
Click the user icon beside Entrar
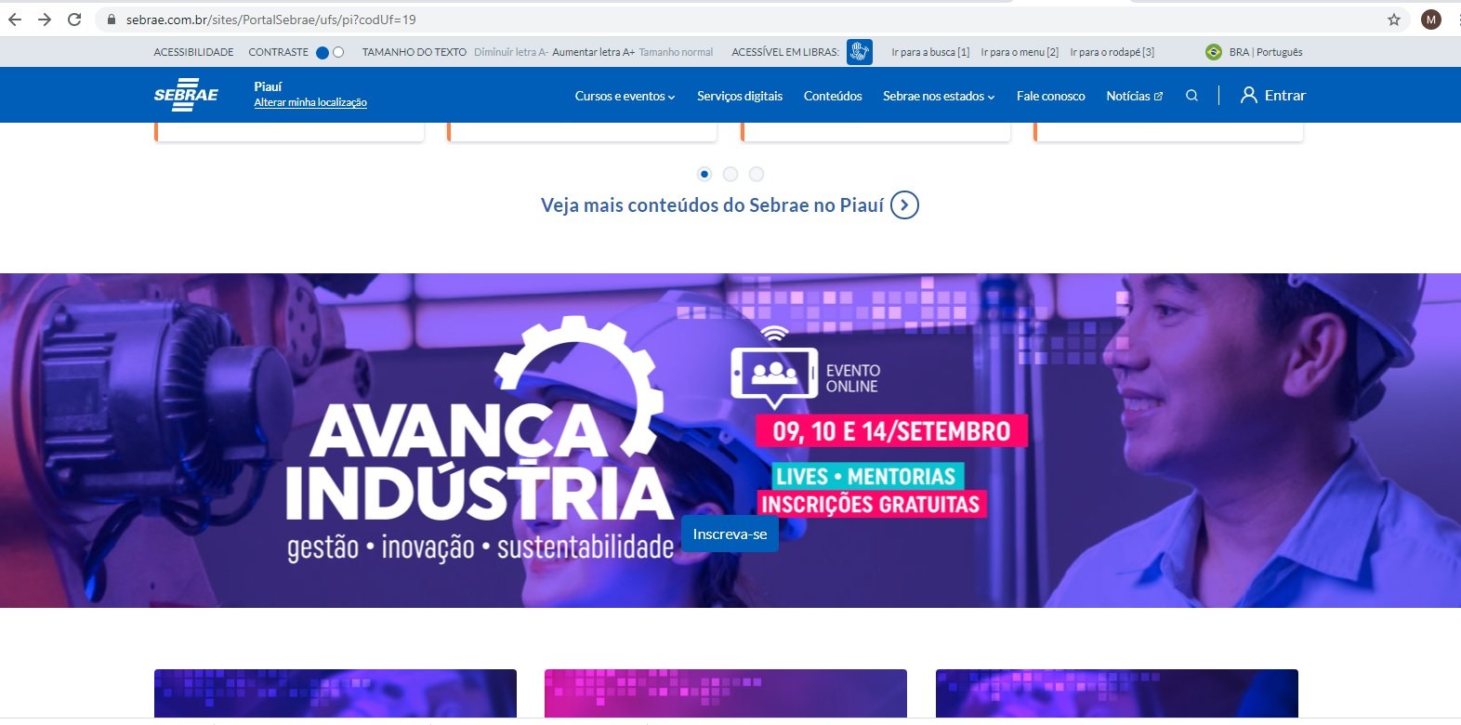coord(1249,95)
